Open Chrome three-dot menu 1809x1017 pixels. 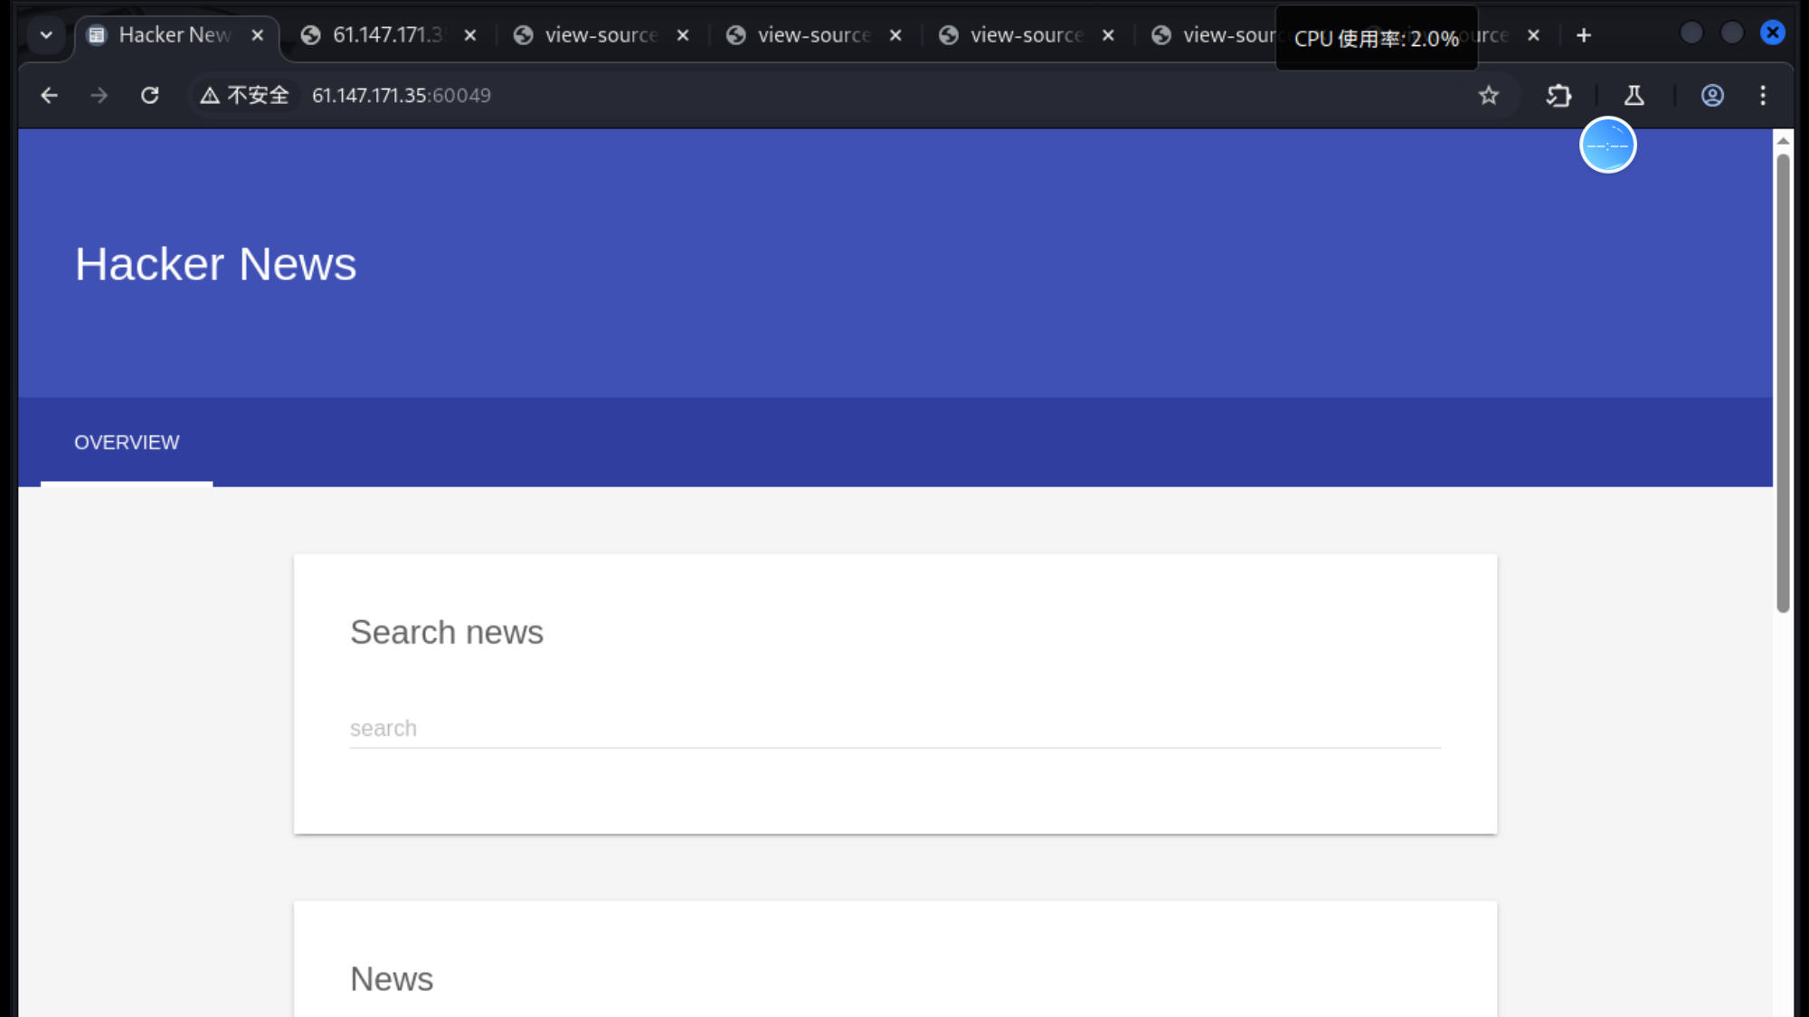click(x=1762, y=95)
